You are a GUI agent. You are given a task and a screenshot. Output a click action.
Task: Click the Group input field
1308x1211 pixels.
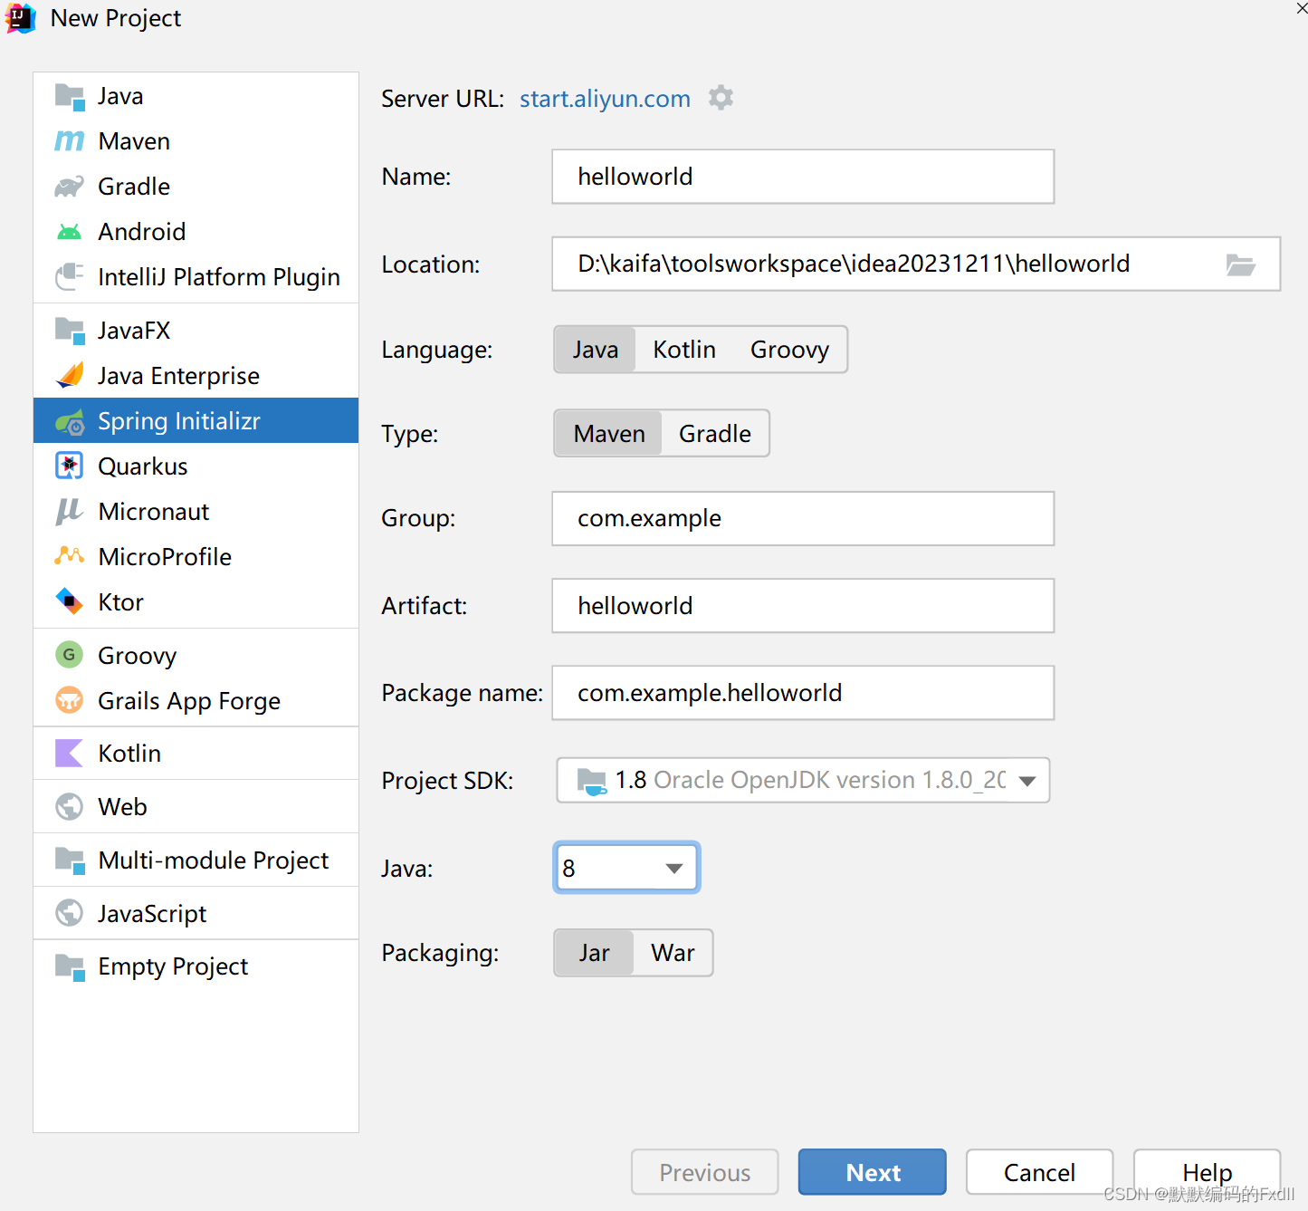(803, 518)
